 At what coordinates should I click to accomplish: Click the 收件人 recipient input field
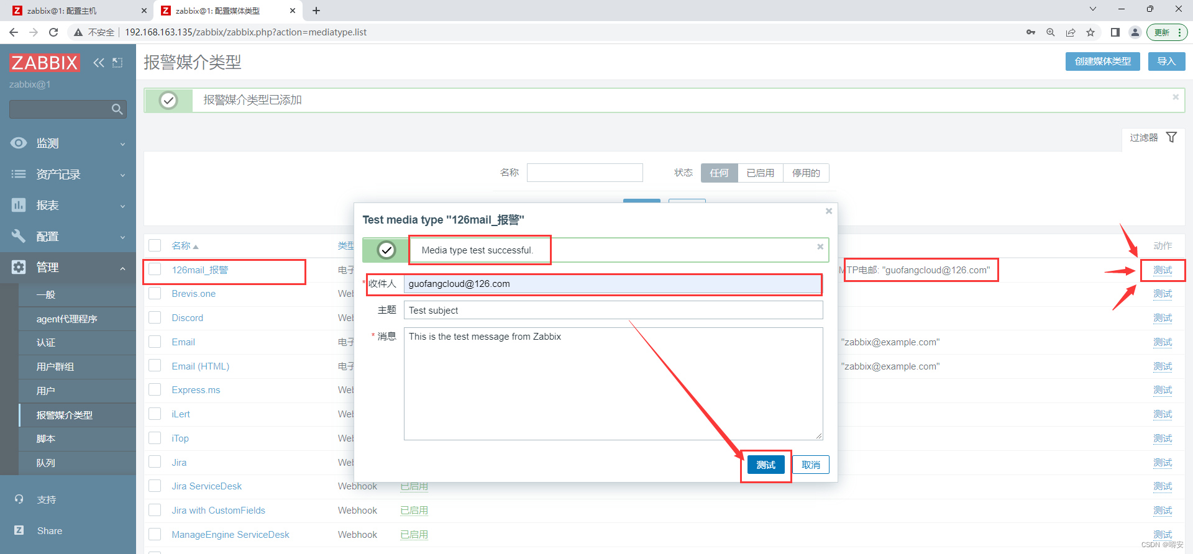pos(613,284)
